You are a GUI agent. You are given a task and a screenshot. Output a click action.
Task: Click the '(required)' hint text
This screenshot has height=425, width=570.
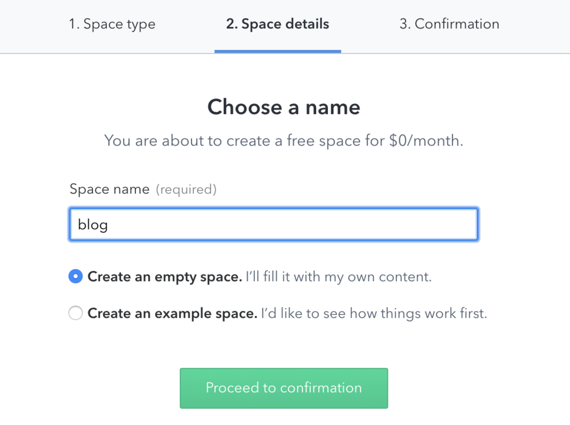pos(186,189)
